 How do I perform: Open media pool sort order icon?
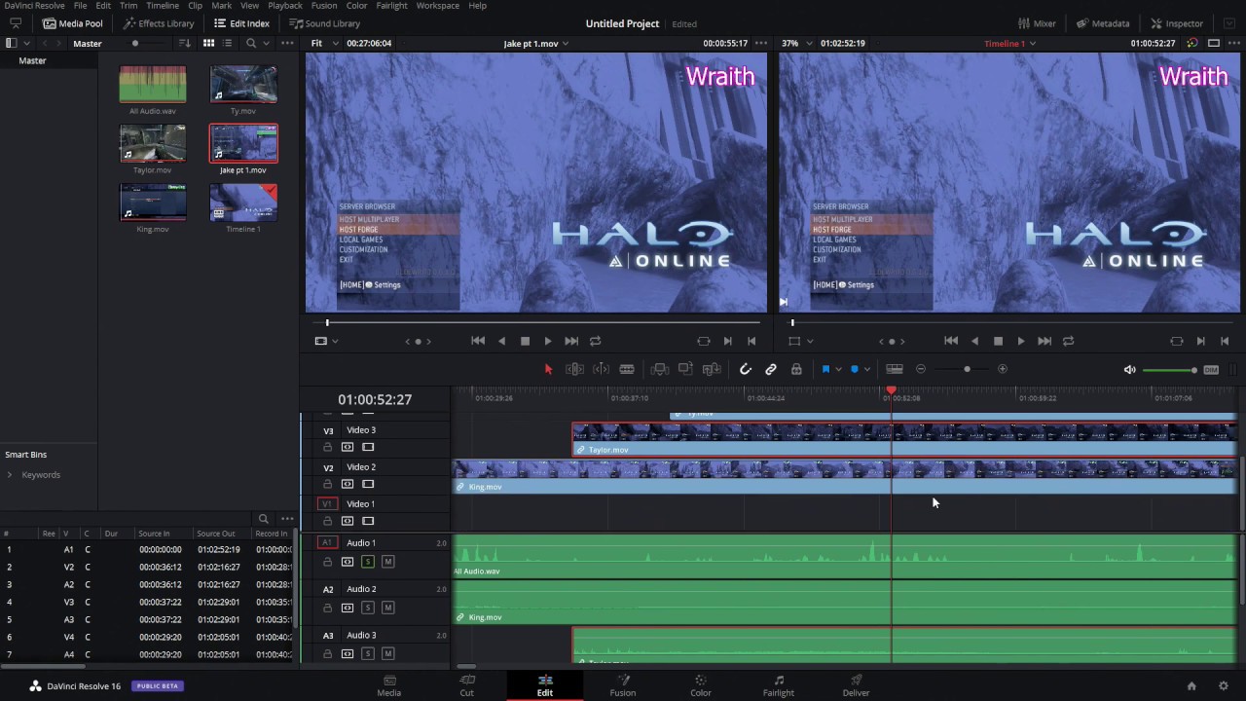(x=185, y=44)
